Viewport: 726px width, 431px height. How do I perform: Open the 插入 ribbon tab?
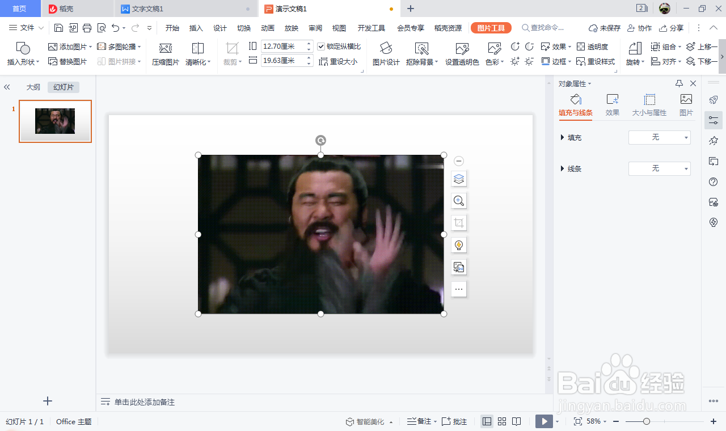[196, 28]
